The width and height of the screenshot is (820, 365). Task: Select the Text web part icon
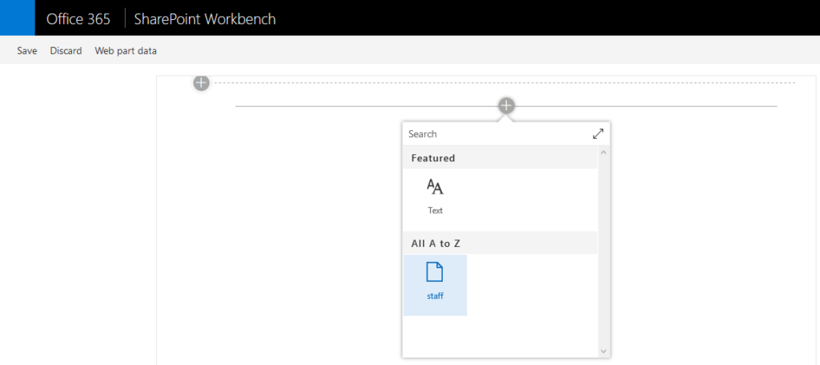point(435,187)
